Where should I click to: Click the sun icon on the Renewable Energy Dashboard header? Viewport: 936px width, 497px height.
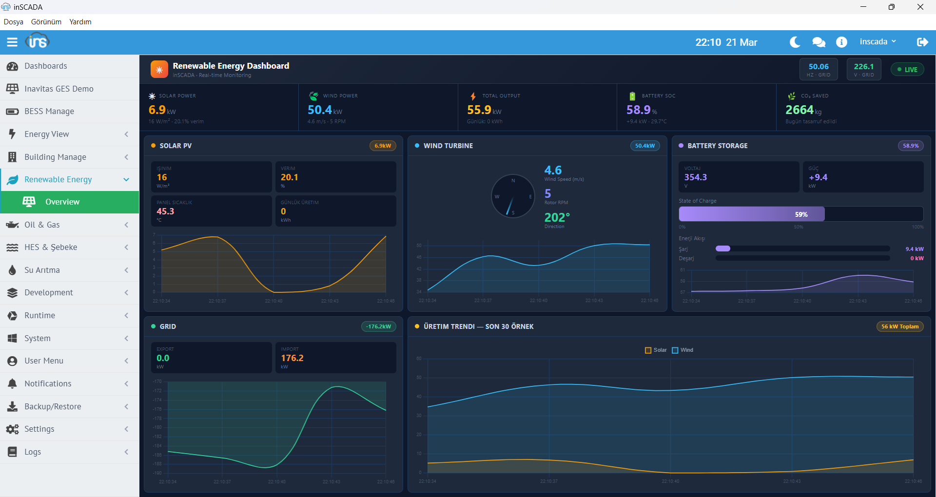tap(159, 69)
